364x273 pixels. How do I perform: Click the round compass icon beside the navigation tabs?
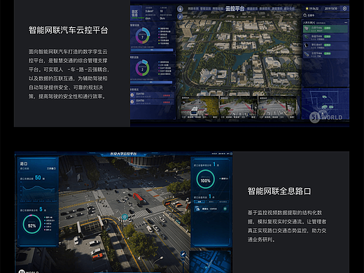(180, 9)
